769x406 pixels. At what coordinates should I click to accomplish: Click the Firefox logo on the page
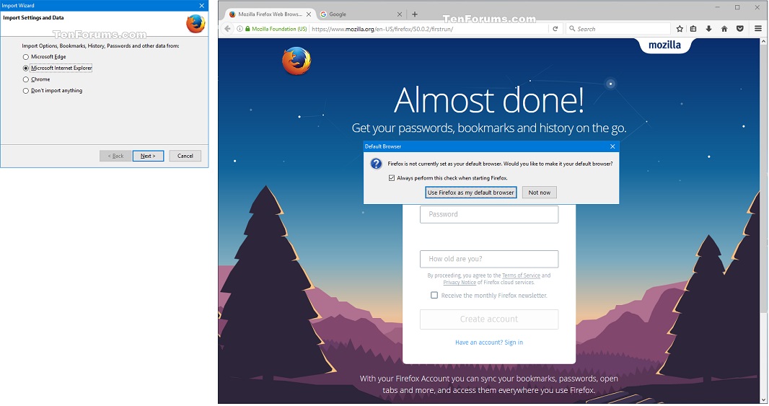point(296,61)
